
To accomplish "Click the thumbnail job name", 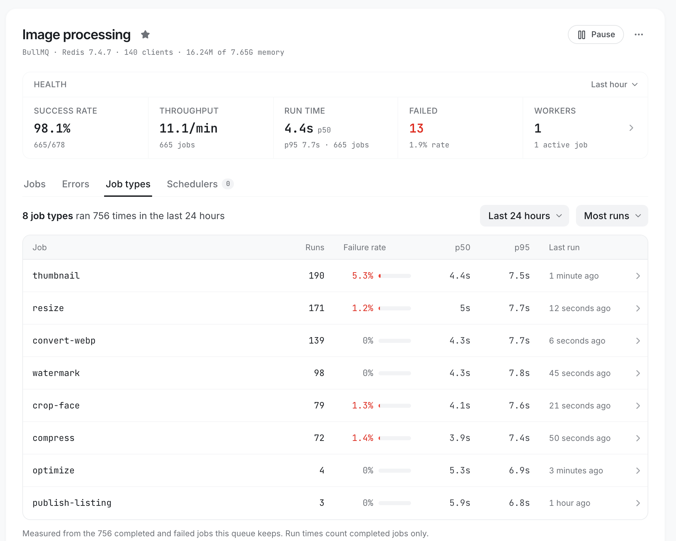I will coord(56,276).
